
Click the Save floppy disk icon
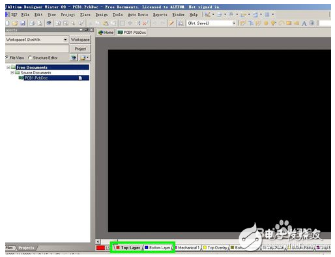point(23,23)
